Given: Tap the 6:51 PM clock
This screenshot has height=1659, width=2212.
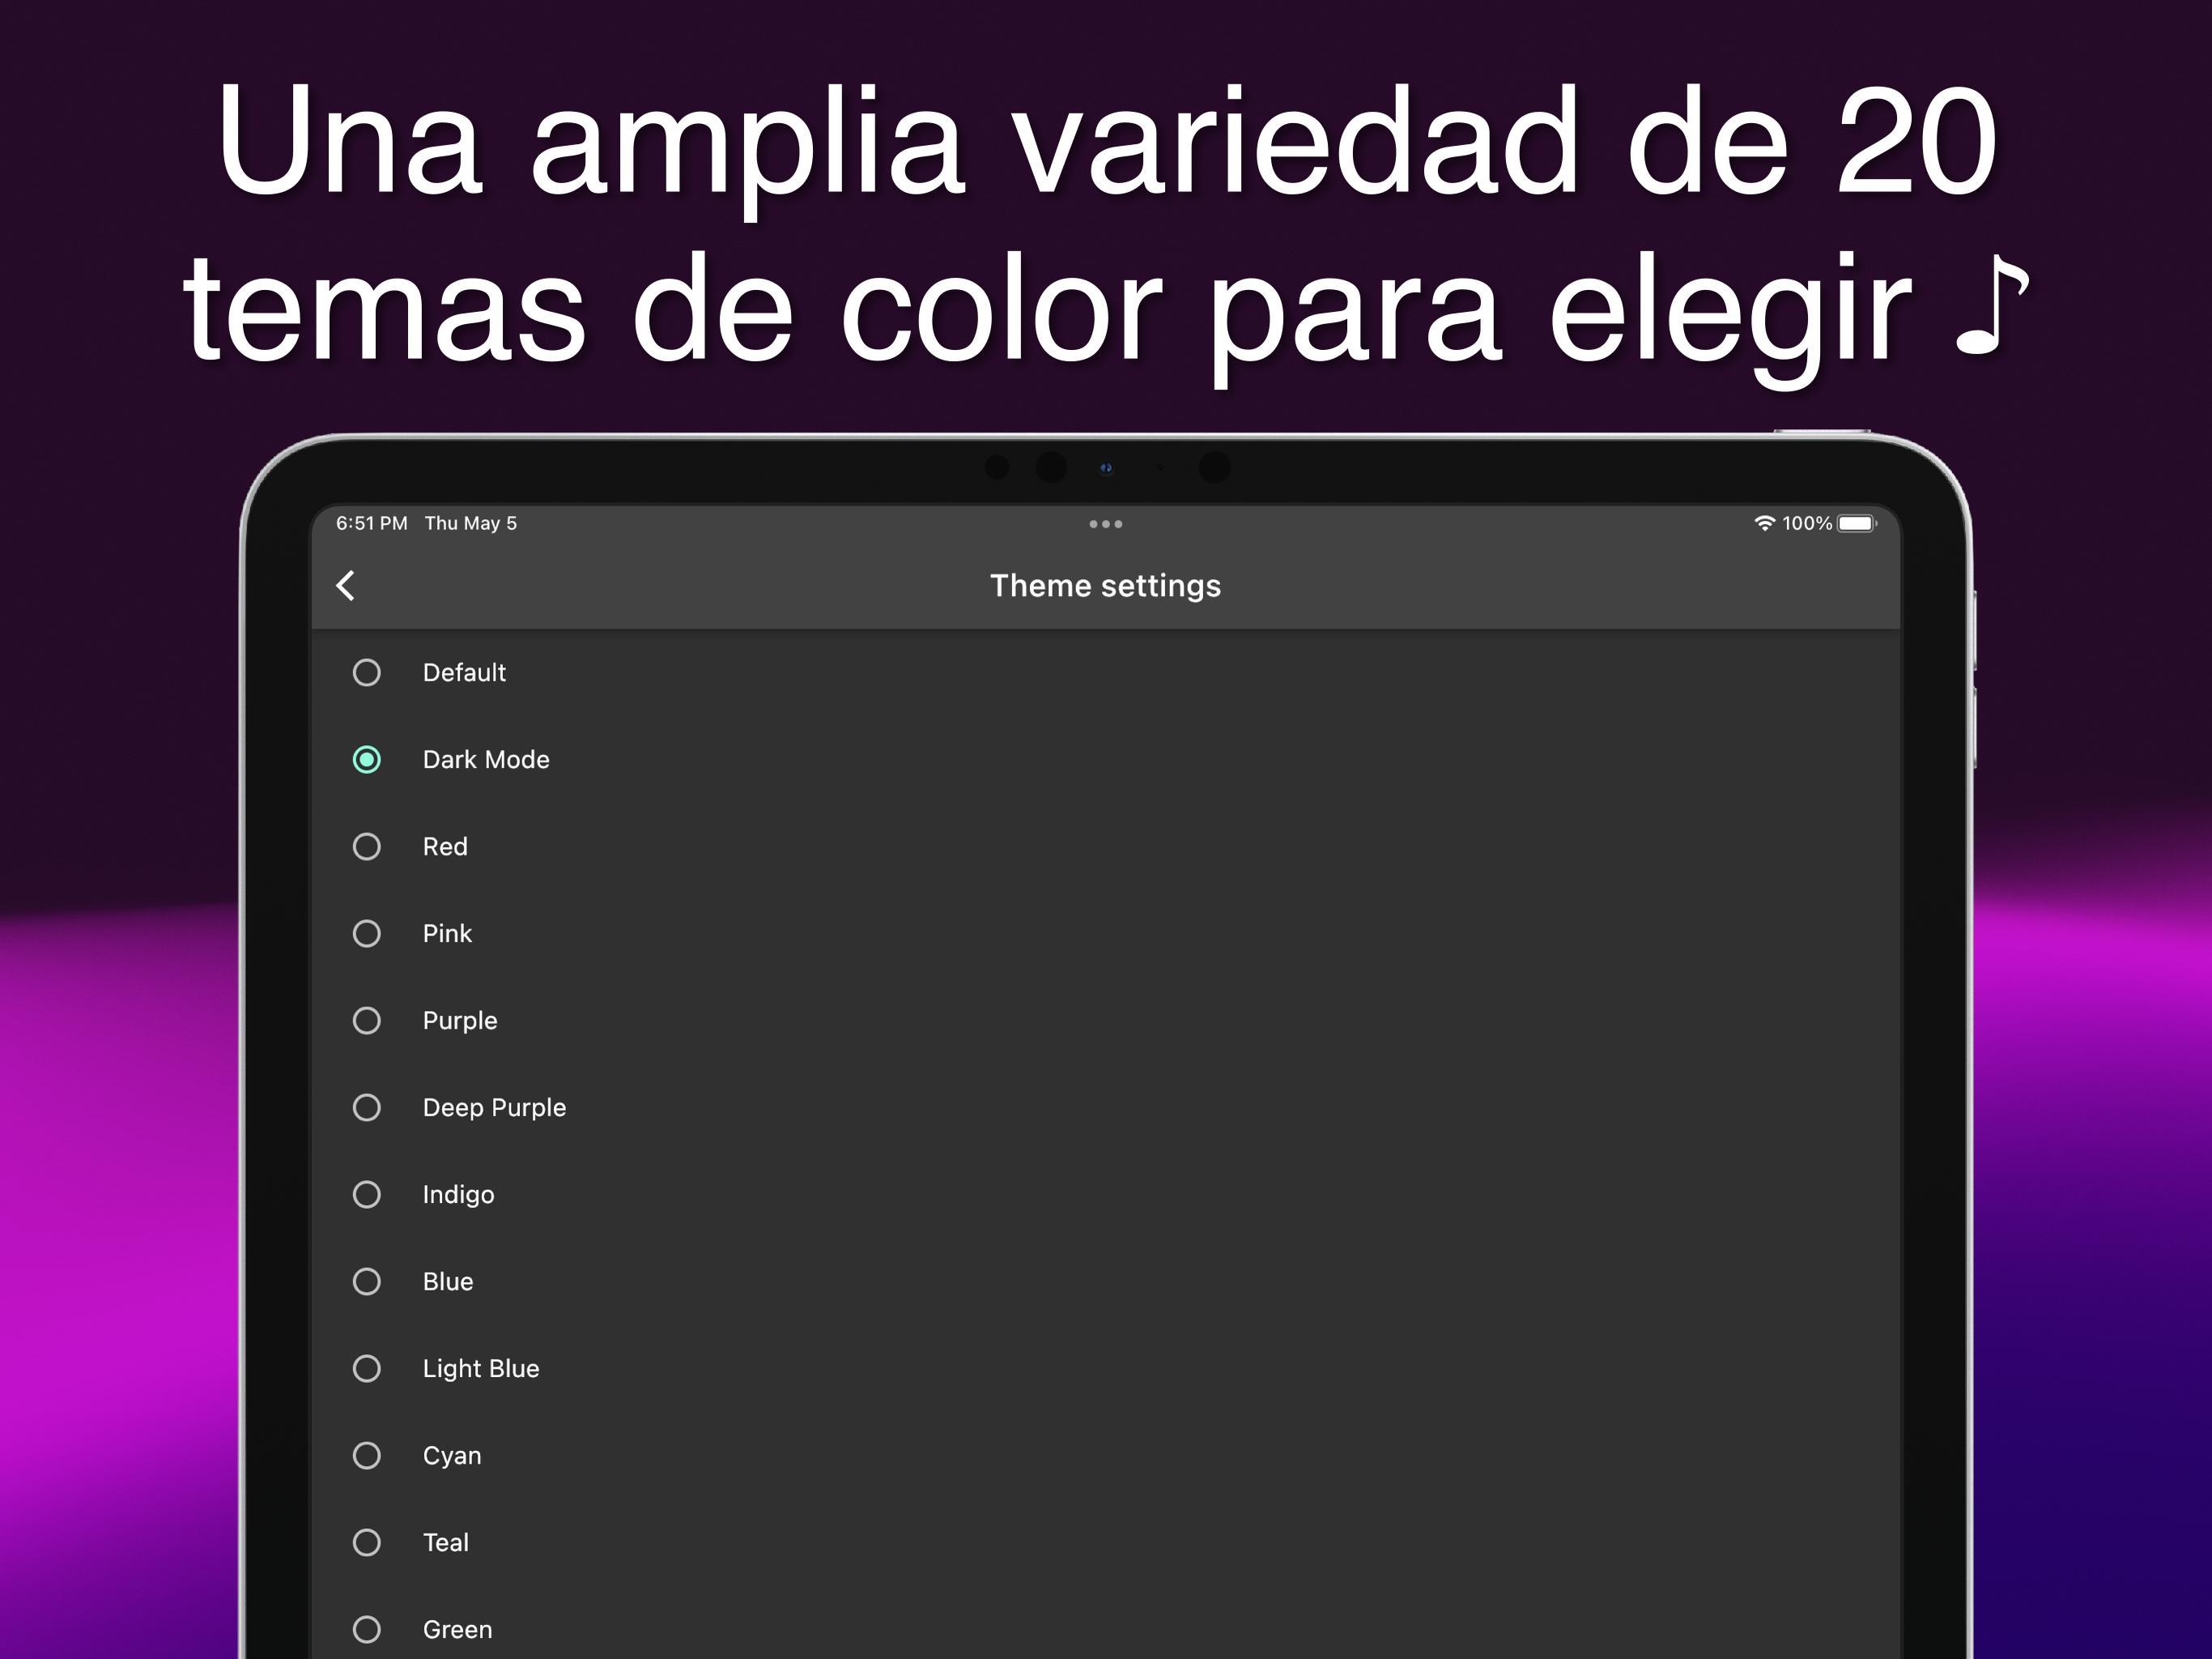Looking at the screenshot, I should [372, 523].
